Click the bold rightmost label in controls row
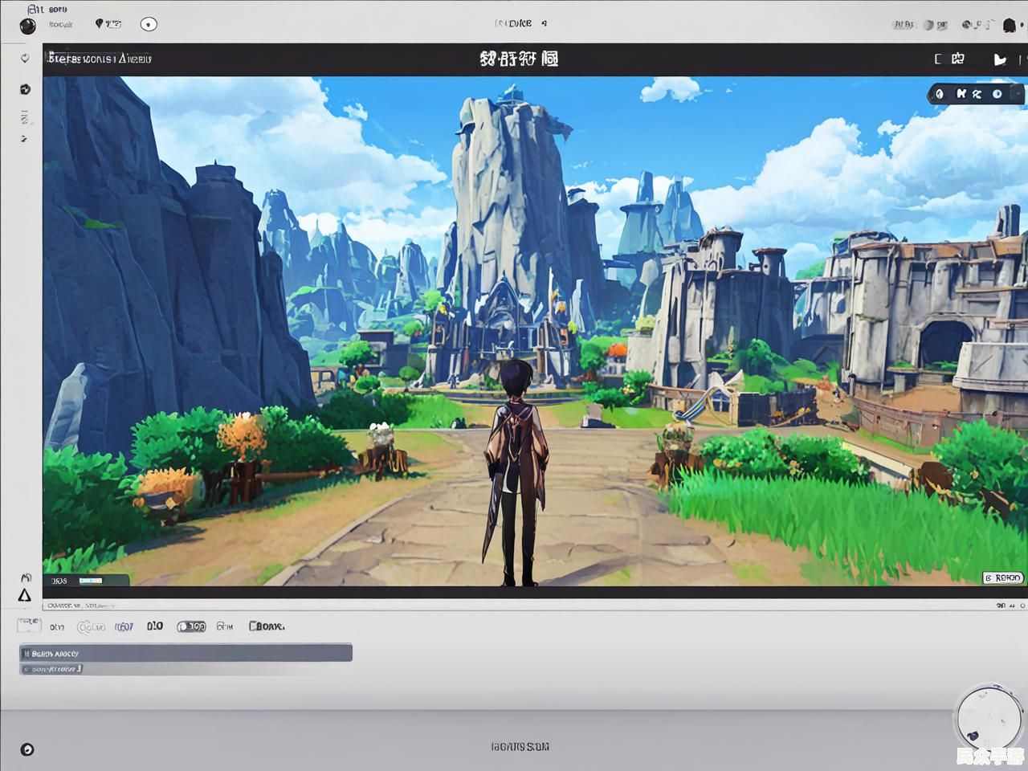Image resolution: width=1028 pixels, height=771 pixels. (267, 626)
